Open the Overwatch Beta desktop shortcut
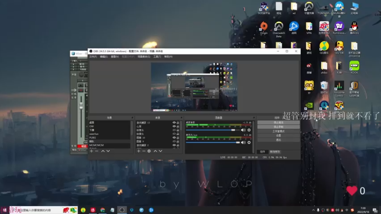Screen dimensions: 381x214 pos(279,29)
